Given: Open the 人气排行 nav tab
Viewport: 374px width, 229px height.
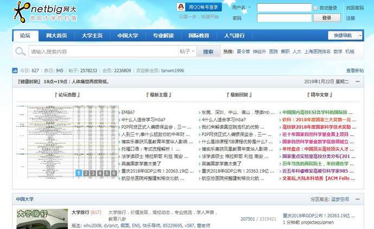Looking at the screenshot, I should 235,36.
